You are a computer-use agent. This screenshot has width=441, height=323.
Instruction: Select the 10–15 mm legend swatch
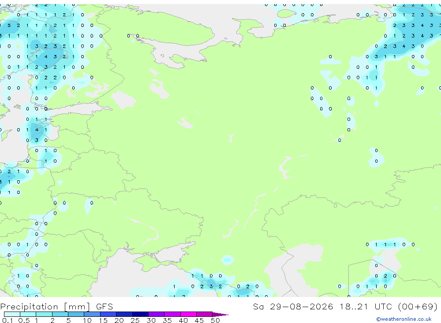pos(92,314)
